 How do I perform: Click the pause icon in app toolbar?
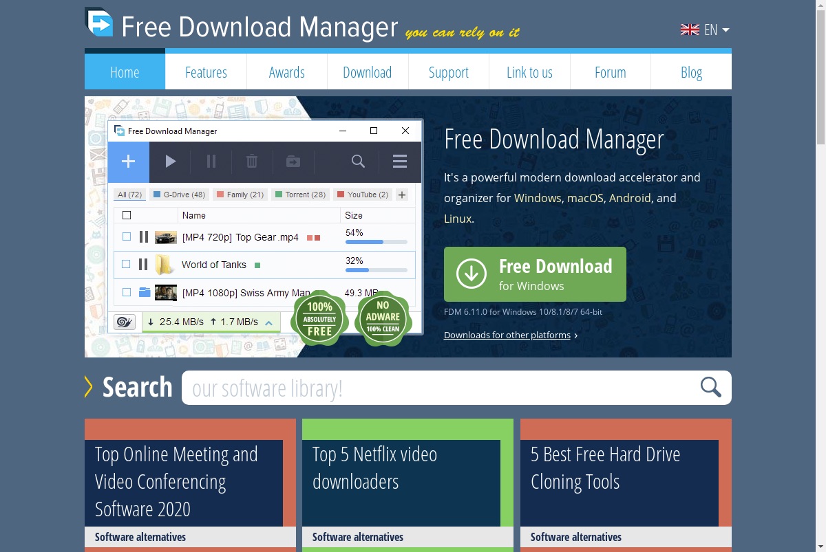coord(211,162)
